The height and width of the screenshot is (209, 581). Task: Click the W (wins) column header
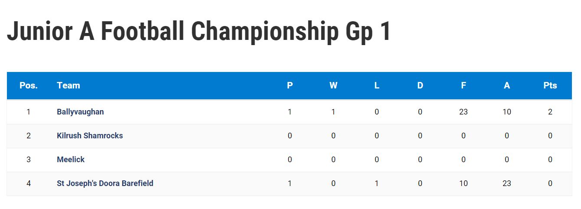tap(333, 85)
